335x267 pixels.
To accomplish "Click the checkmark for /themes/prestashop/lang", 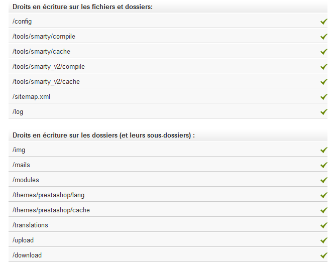I will click(x=324, y=195).
